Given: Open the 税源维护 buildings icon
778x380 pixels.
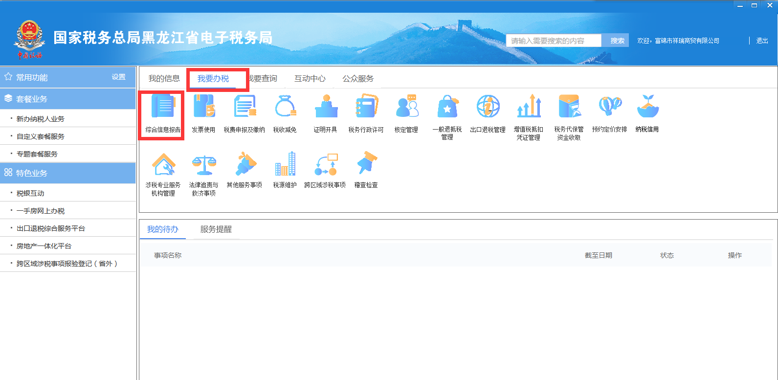Looking at the screenshot, I should pos(285,164).
